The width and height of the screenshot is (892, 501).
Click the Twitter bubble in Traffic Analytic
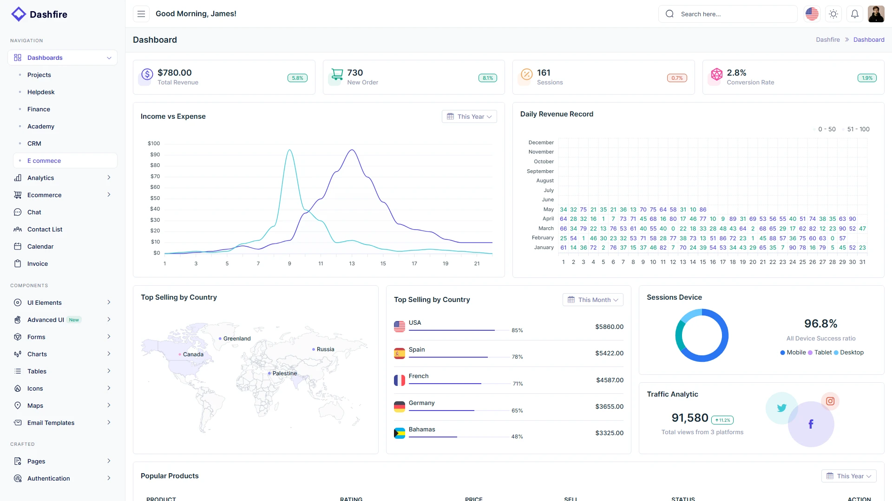click(x=781, y=408)
